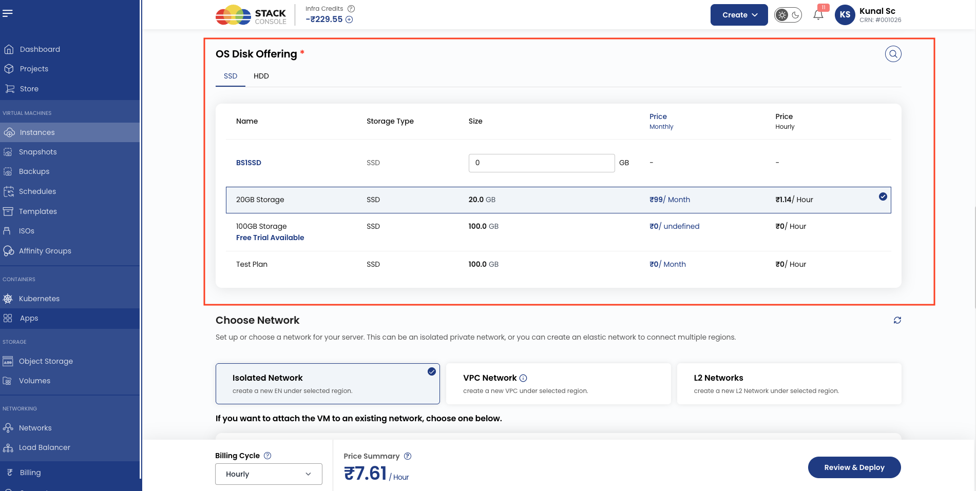Viewport: 976px width, 491px height.
Task: Open Backups in the sidebar
Action: click(x=34, y=171)
